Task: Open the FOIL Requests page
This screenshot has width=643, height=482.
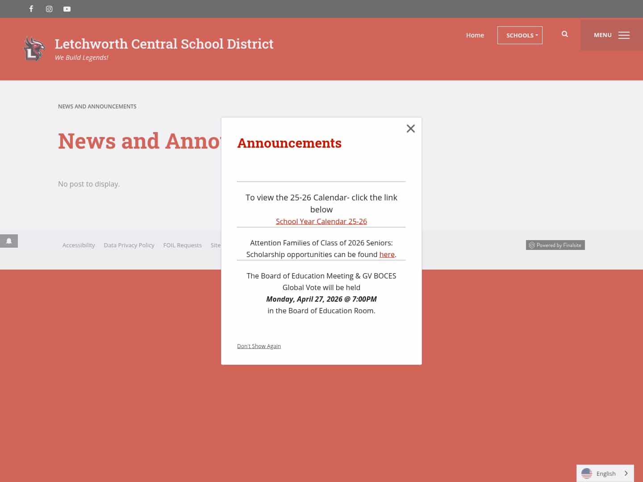Action: point(182,245)
